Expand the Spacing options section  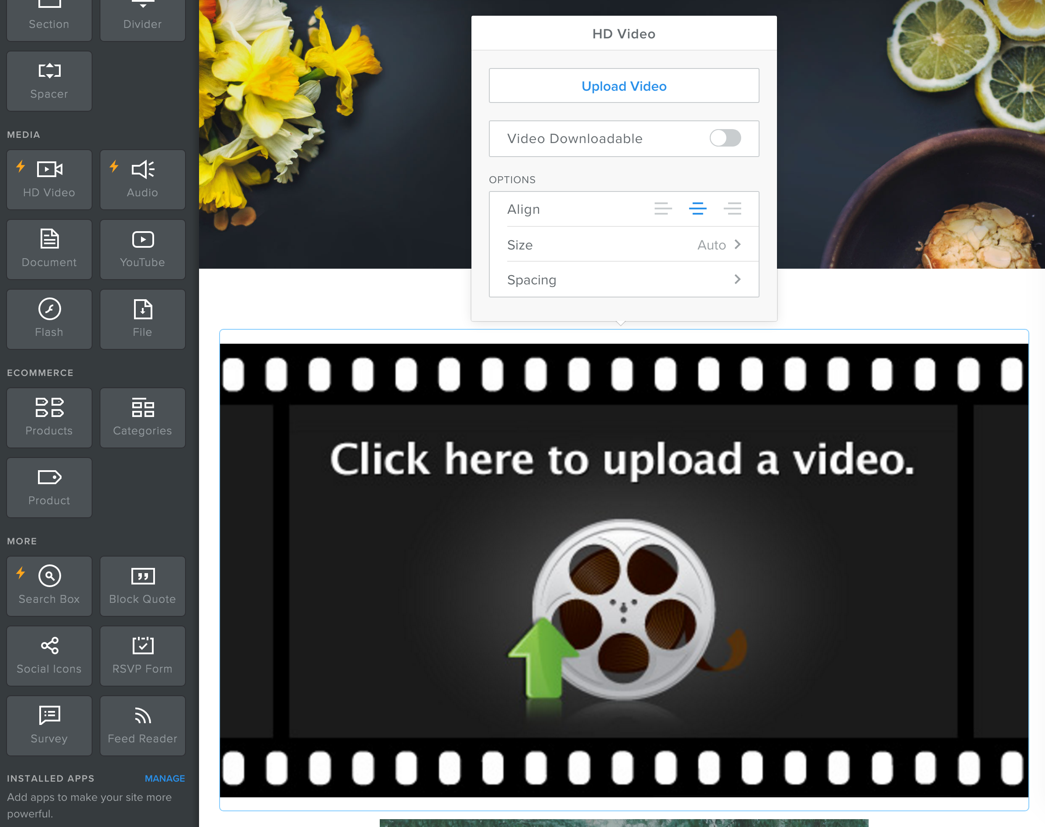click(x=736, y=280)
